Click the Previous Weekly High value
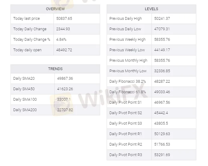The width and height of the screenshot is (208, 166). (x=162, y=40)
